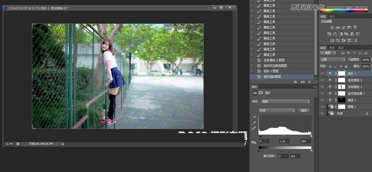Image resolution: width=372 pixels, height=172 pixels.
Task: Add a Photo Filter adjustment icon
Action: 346,34
